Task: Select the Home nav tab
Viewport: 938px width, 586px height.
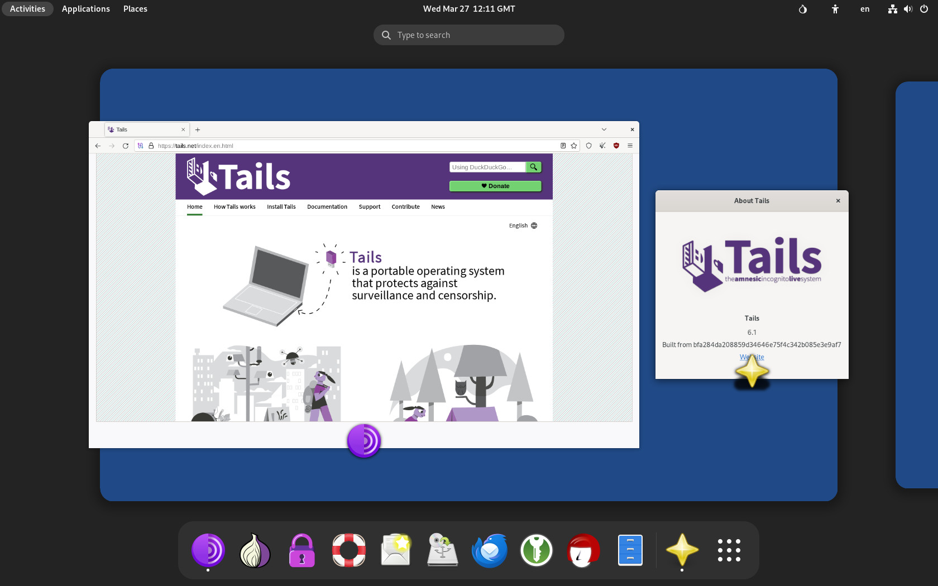Action: (195, 207)
